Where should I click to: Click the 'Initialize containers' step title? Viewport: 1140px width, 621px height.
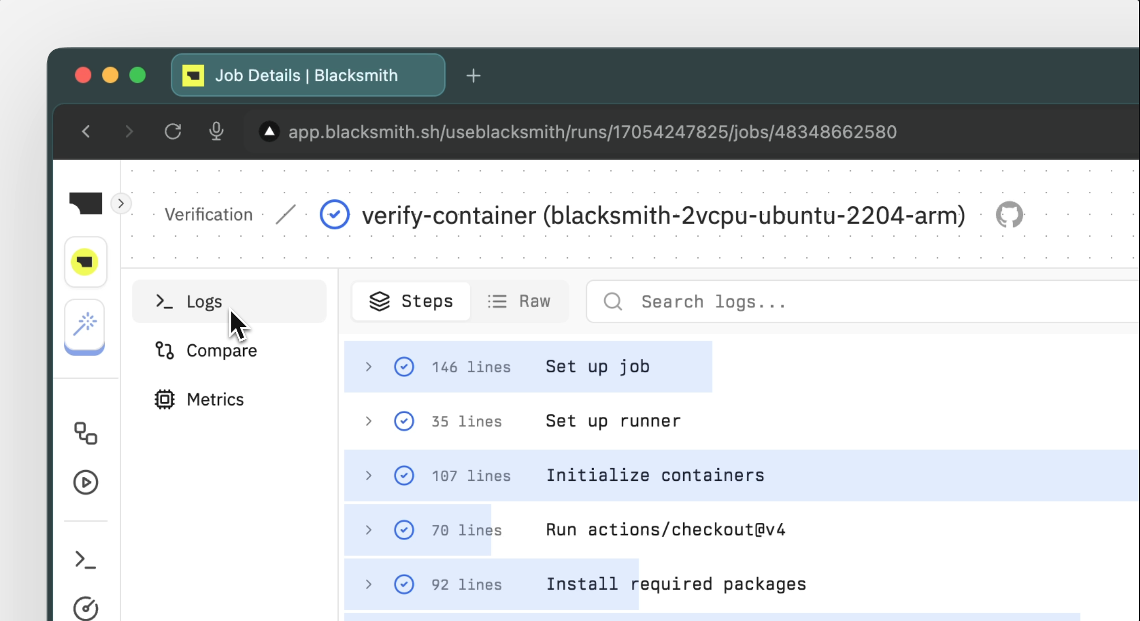click(x=655, y=475)
